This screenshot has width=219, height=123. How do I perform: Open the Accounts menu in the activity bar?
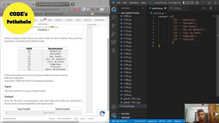coord(114,107)
